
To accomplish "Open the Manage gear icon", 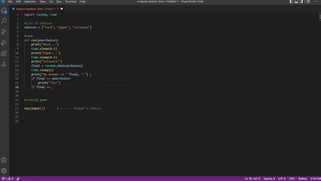I will point(4,171).
